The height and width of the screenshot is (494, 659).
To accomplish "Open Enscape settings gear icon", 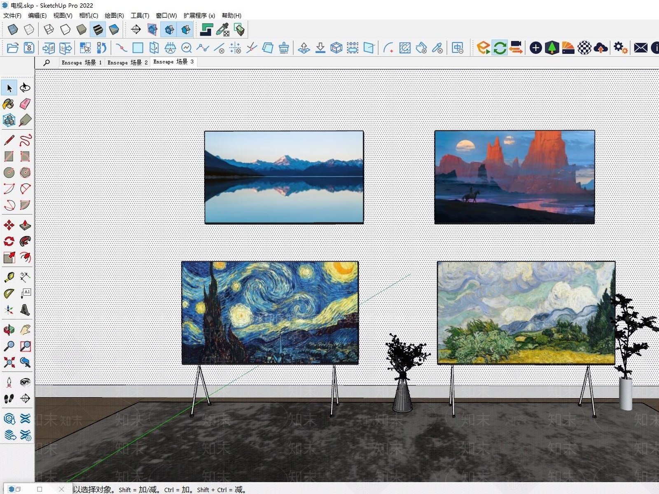I will pos(620,48).
